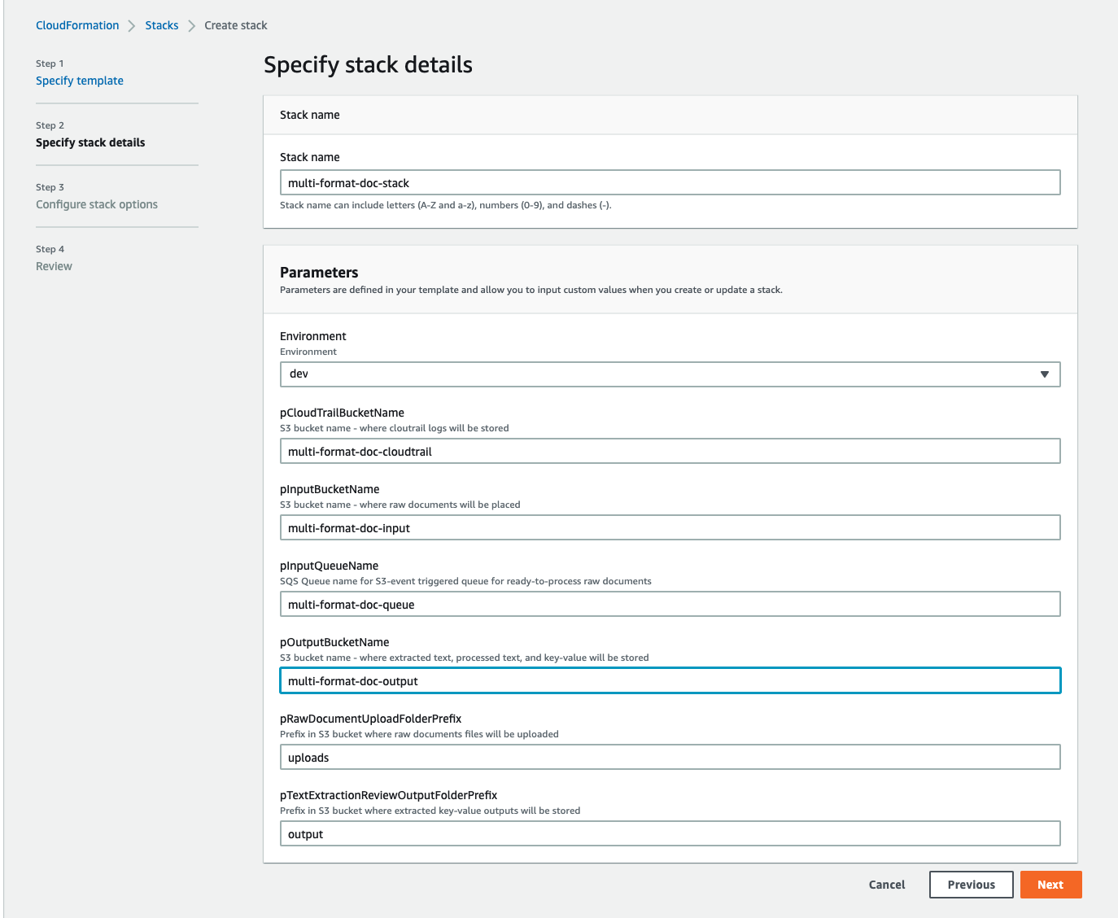
Task: Open the Environment dropdown showing dev
Action: (670, 374)
